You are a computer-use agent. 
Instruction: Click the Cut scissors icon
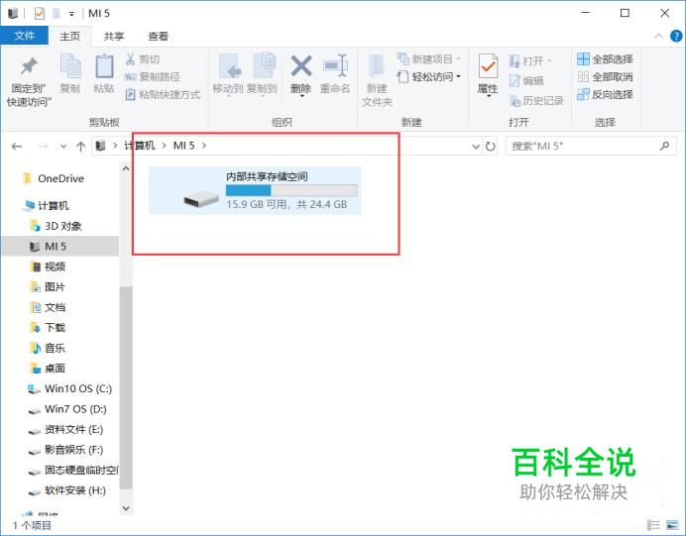point(131,59)
